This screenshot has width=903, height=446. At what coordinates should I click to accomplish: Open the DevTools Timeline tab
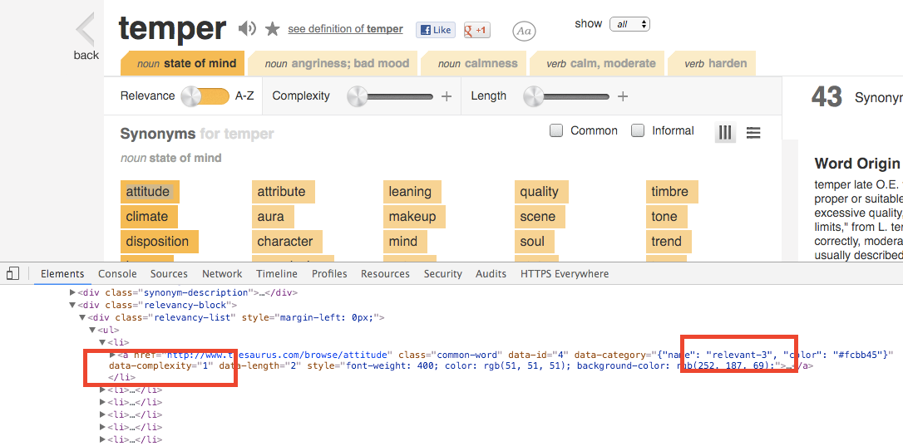tap(277, 274)
